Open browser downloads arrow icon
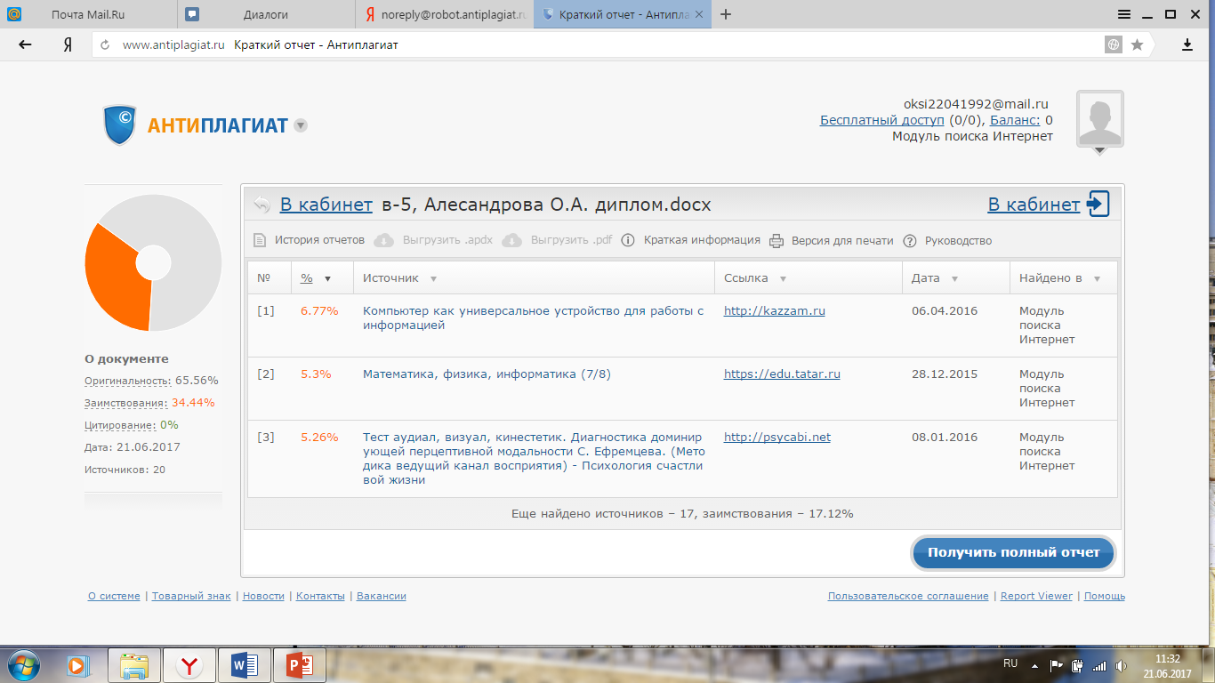Viewport: 1215px width, 683px height. 1187,44
